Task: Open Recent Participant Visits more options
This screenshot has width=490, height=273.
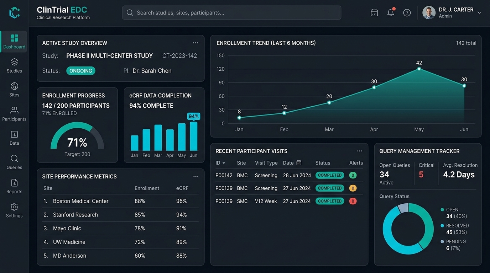Action: tap(360, 151)
